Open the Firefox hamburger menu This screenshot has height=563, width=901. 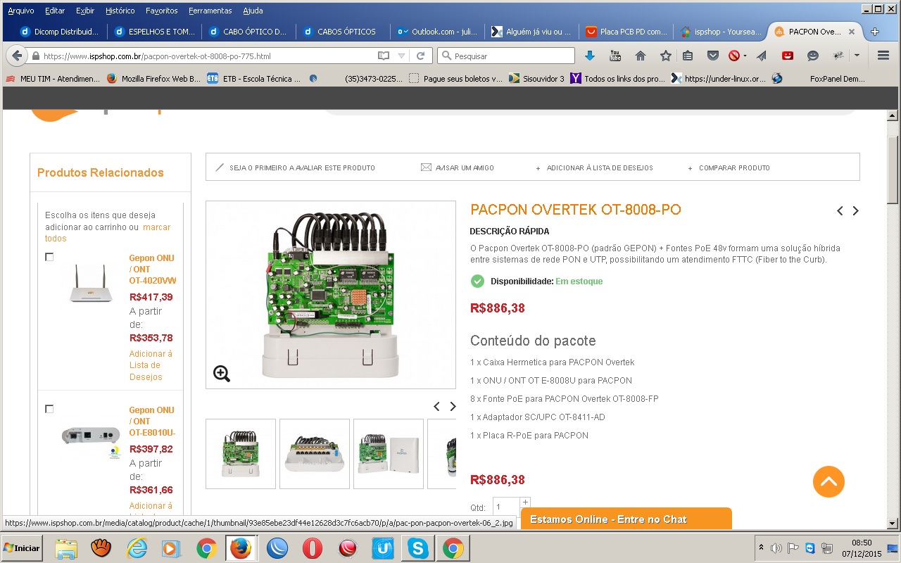coord(883,56)
